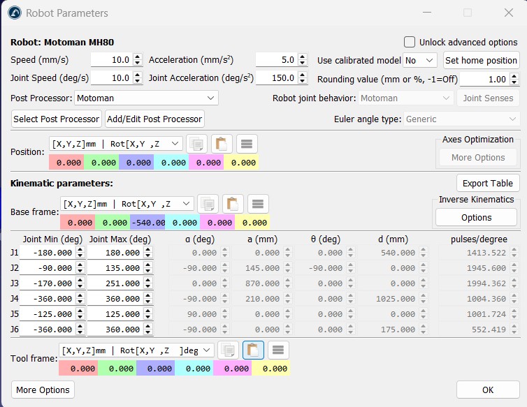
Task: Enable Unlock advanced options checkbox
Action: pos(410,42)
